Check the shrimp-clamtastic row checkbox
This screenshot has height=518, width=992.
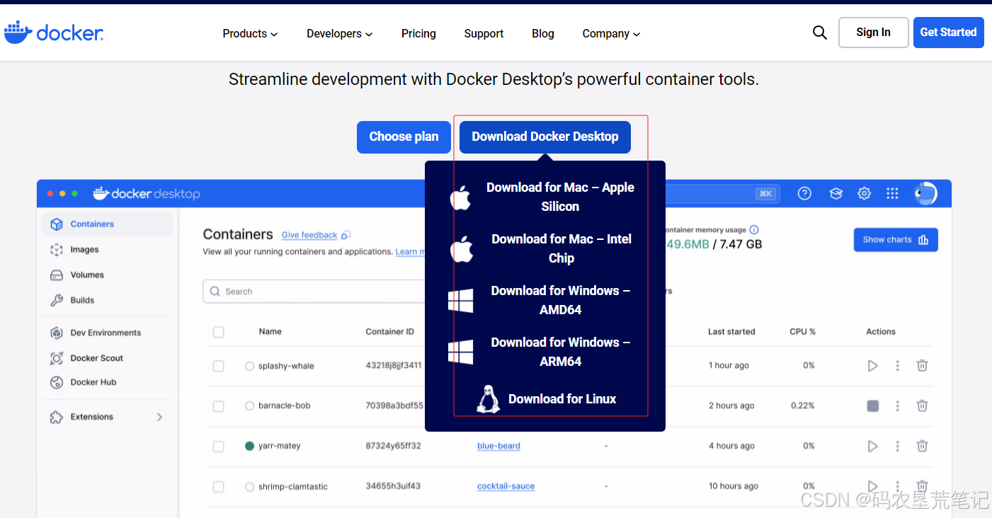point(218,487)
